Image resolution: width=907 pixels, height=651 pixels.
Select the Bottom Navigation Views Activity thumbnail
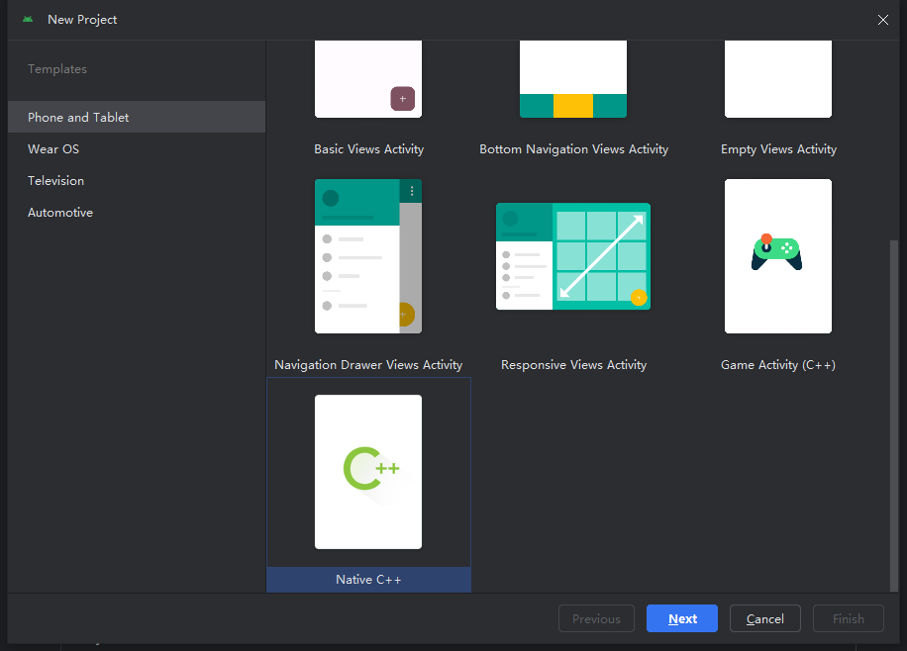point(573,79)
